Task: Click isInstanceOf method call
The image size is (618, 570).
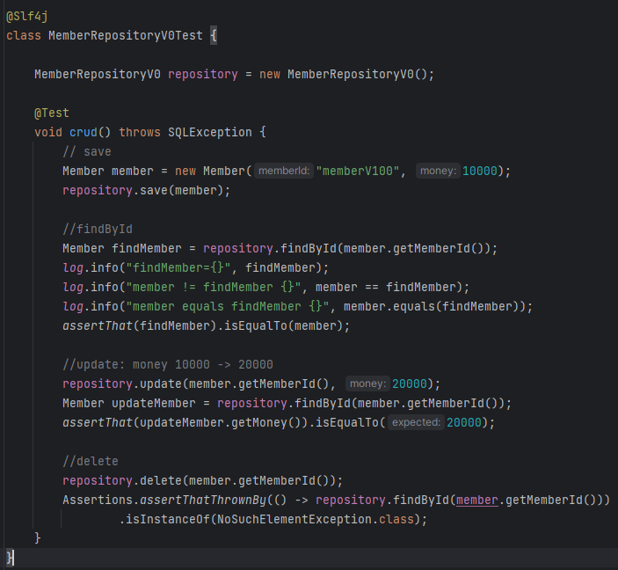Action: point(168,519)
